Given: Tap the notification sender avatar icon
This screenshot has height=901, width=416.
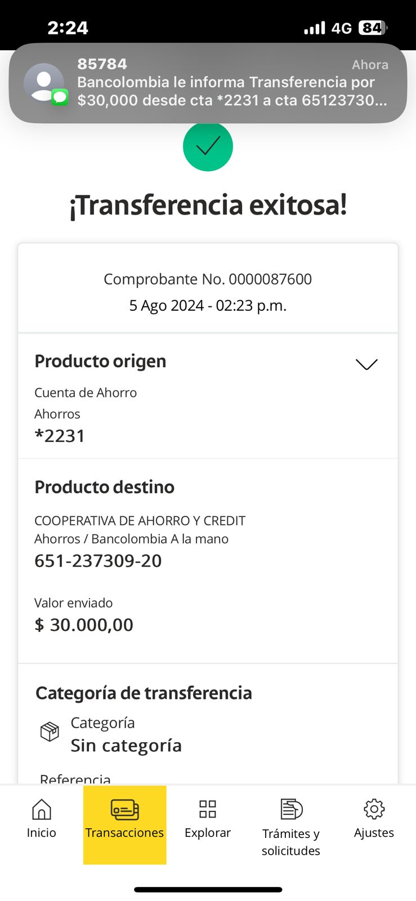Looking at the screenshot, I should (44, 83).
